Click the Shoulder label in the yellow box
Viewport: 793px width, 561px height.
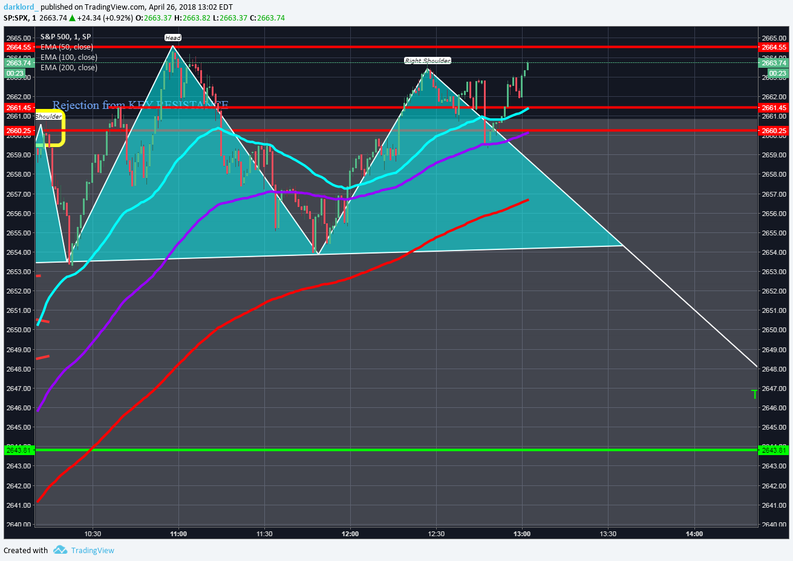tap(48, 116)
